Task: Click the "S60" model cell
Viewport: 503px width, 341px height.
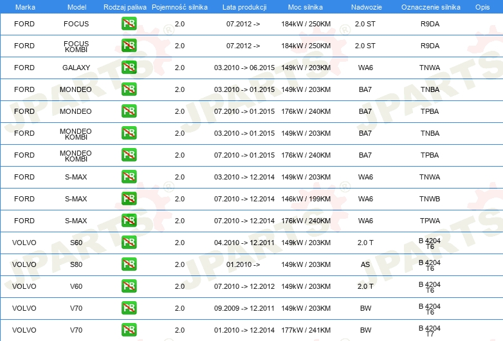Action: [x=76, y=243]
